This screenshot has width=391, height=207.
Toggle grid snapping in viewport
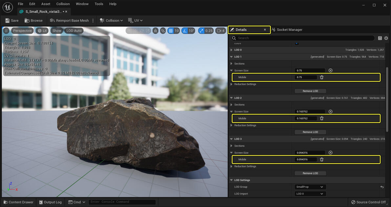171,31
